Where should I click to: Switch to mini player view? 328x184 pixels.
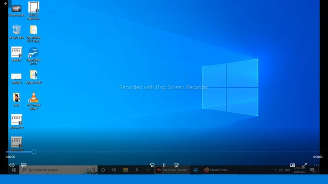[x=292, y=165]
